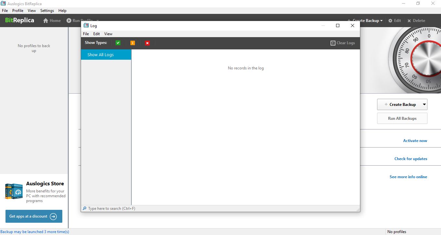Click the Auslogics Store product box image
The width and height of the screenshot is (441, 235).
point(14,191)
